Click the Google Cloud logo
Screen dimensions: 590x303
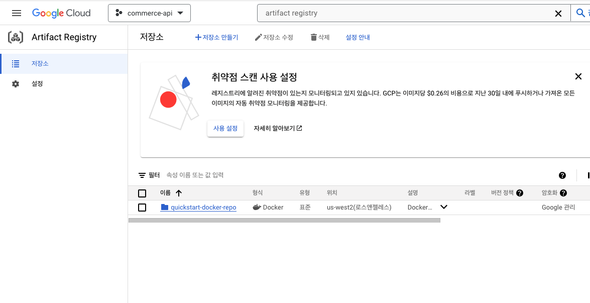tap(61, 13)
